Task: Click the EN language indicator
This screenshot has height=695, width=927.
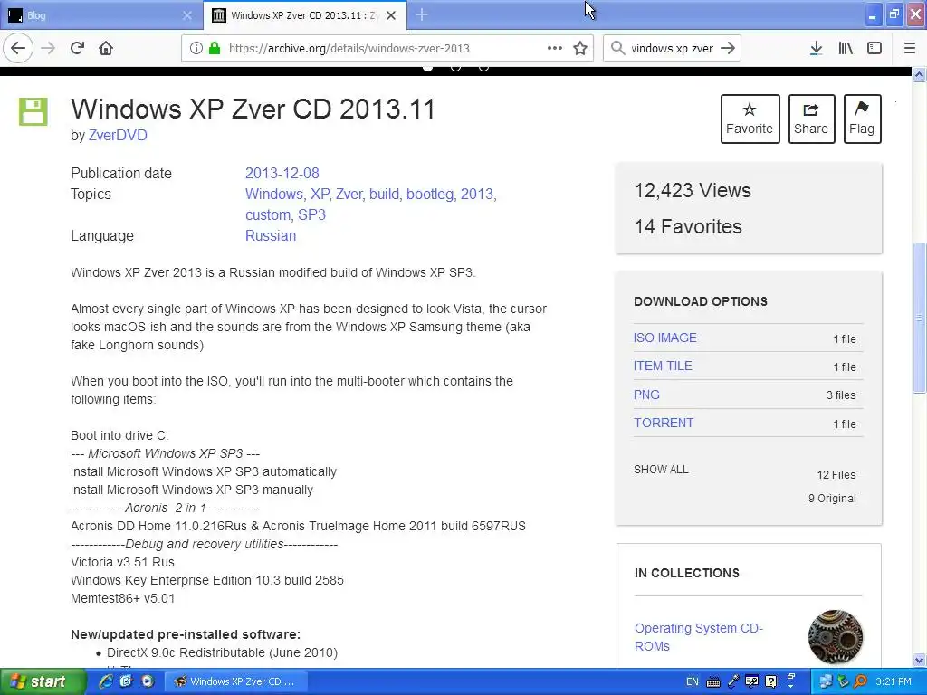Action: [x=693, y=681]
